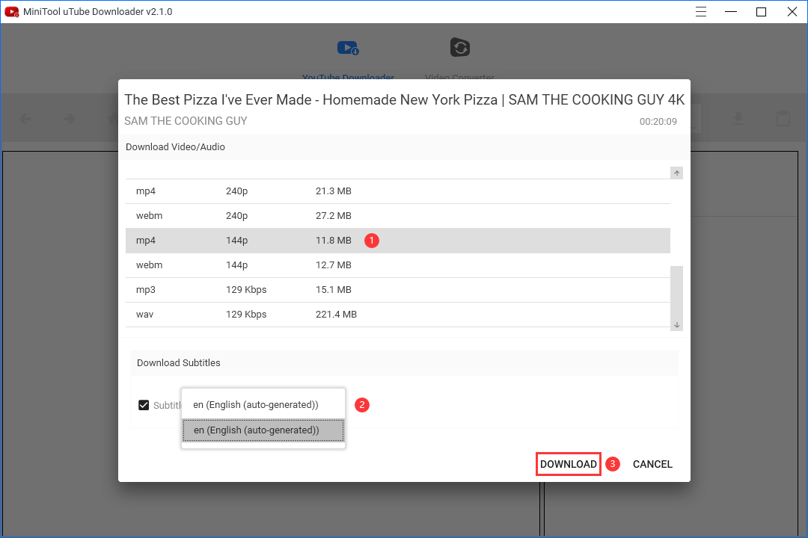Viewport: 808px width, 538px height.
Task: Select the mp4 240p 21.3 MB row
Action: [398, 191]
